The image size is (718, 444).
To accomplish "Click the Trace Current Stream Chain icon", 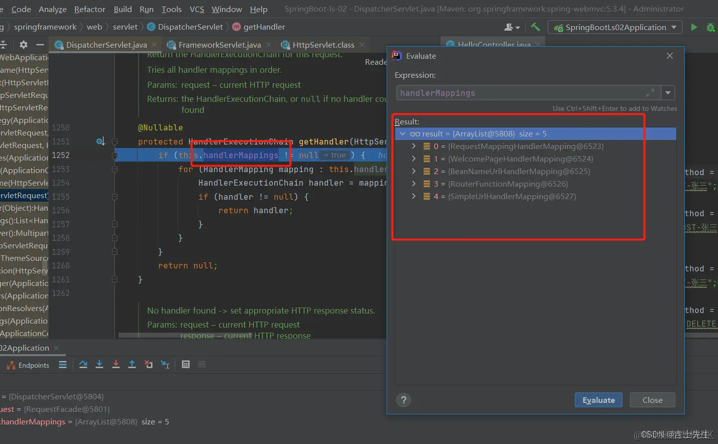I will pos(202,365).
